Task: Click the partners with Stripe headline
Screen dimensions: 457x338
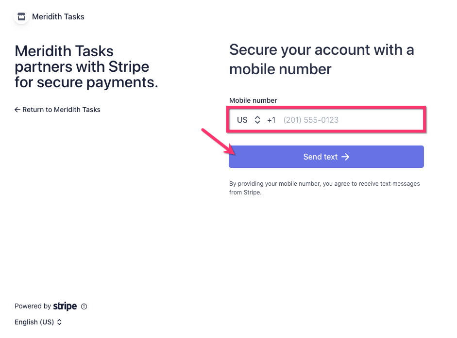Action: click(86, 67)
